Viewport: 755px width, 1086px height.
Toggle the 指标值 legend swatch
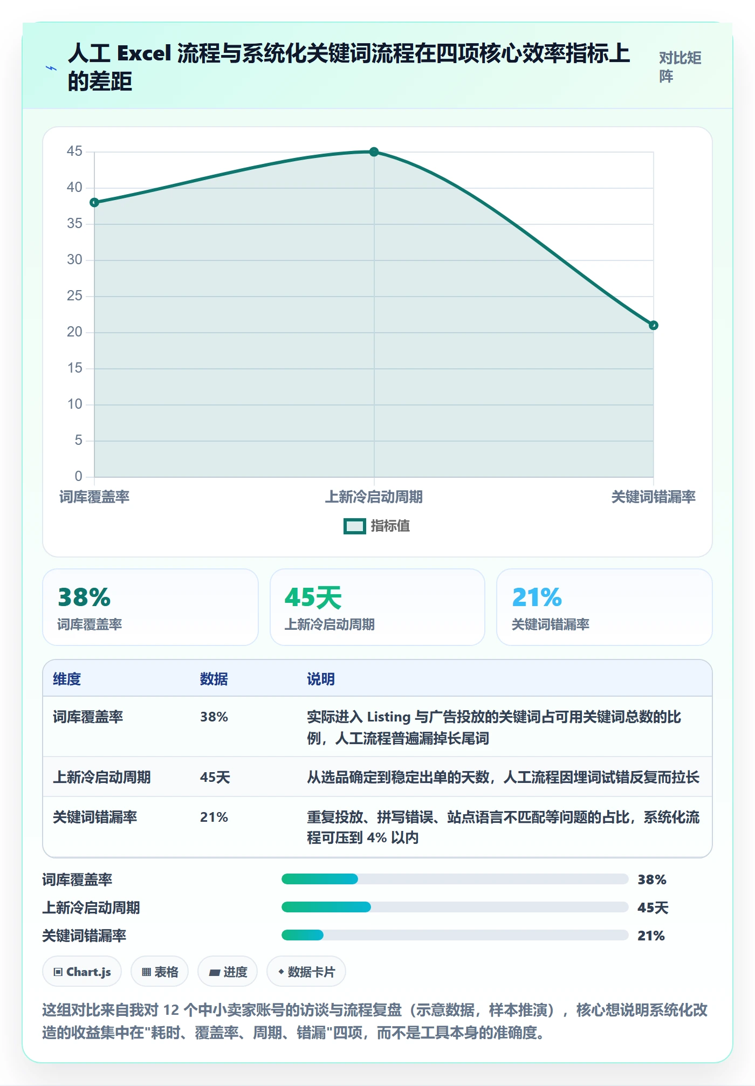(355, 526)
